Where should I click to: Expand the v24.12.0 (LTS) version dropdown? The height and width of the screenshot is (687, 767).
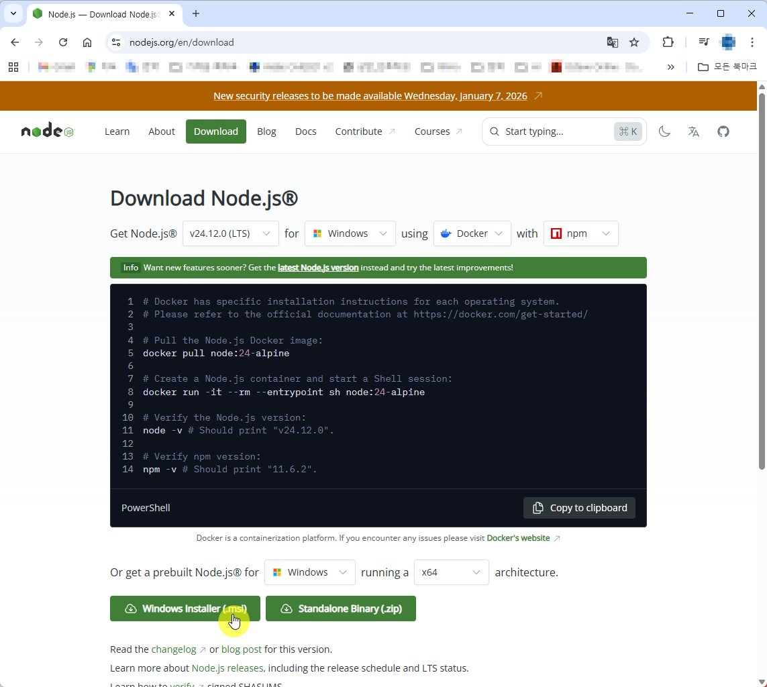click(230, 233)
